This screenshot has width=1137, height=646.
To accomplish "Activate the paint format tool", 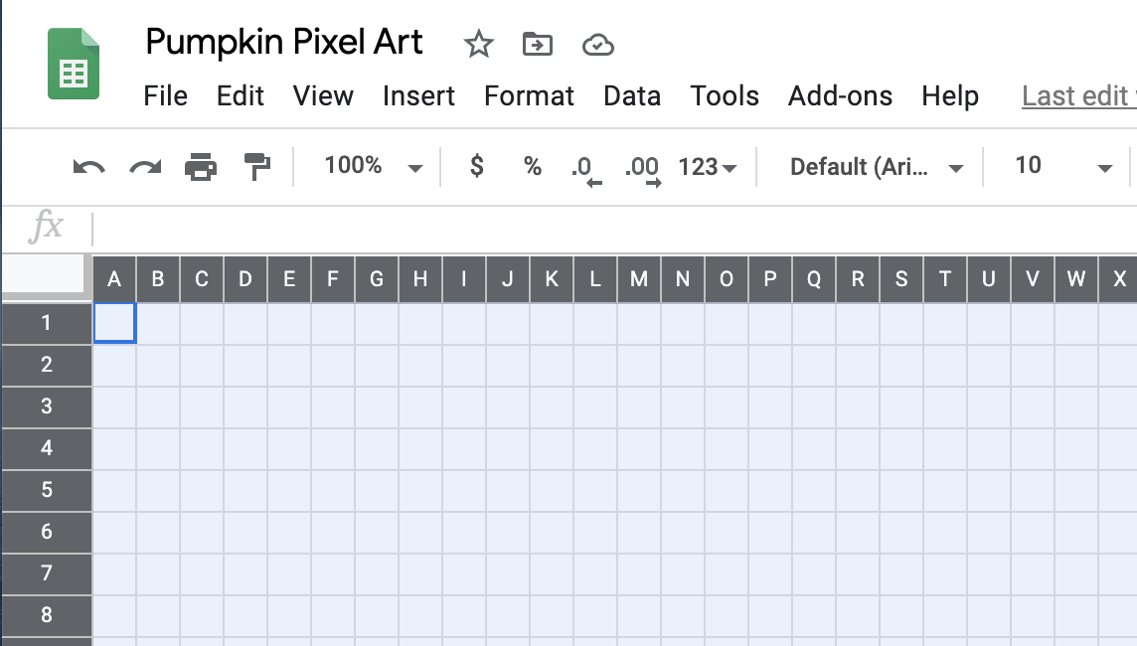I will (256, 167).
